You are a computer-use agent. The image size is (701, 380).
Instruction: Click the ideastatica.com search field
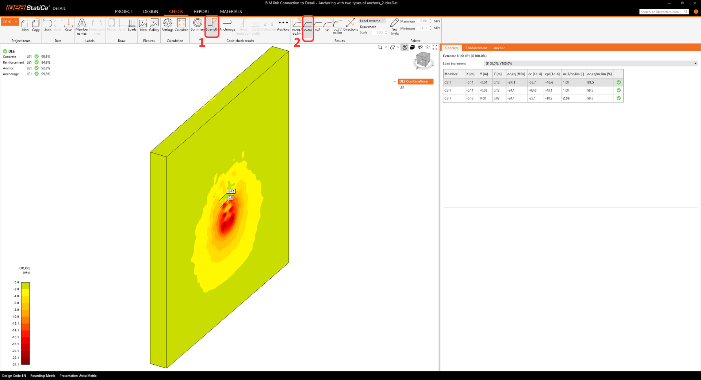coord(661,12)
